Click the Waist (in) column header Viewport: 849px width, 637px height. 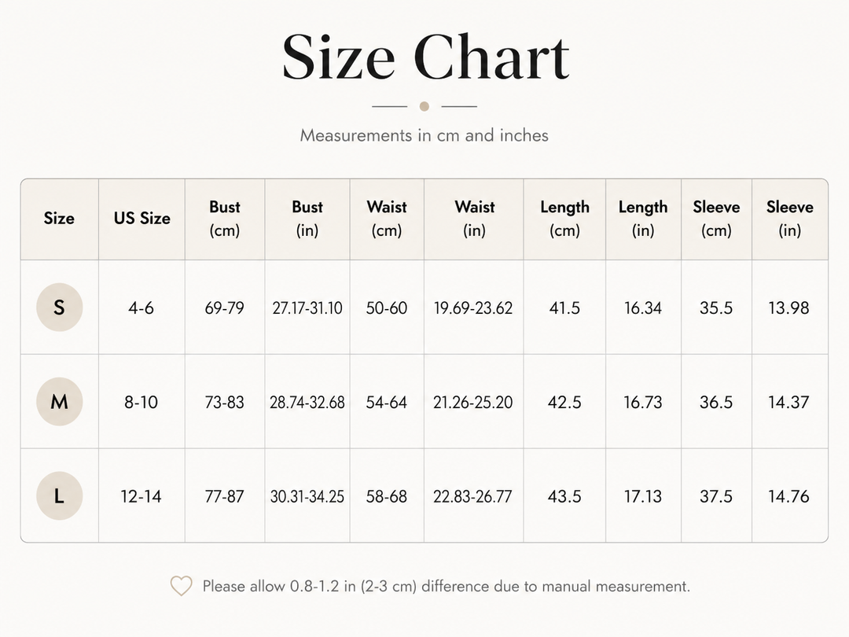point(474,219)
